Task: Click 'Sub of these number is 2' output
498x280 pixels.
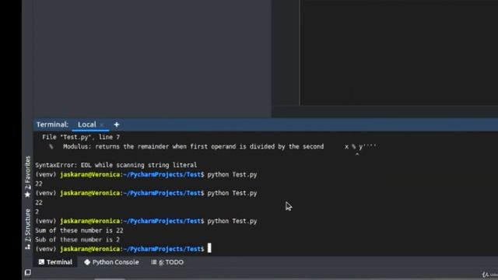Action: pos(78,240)
